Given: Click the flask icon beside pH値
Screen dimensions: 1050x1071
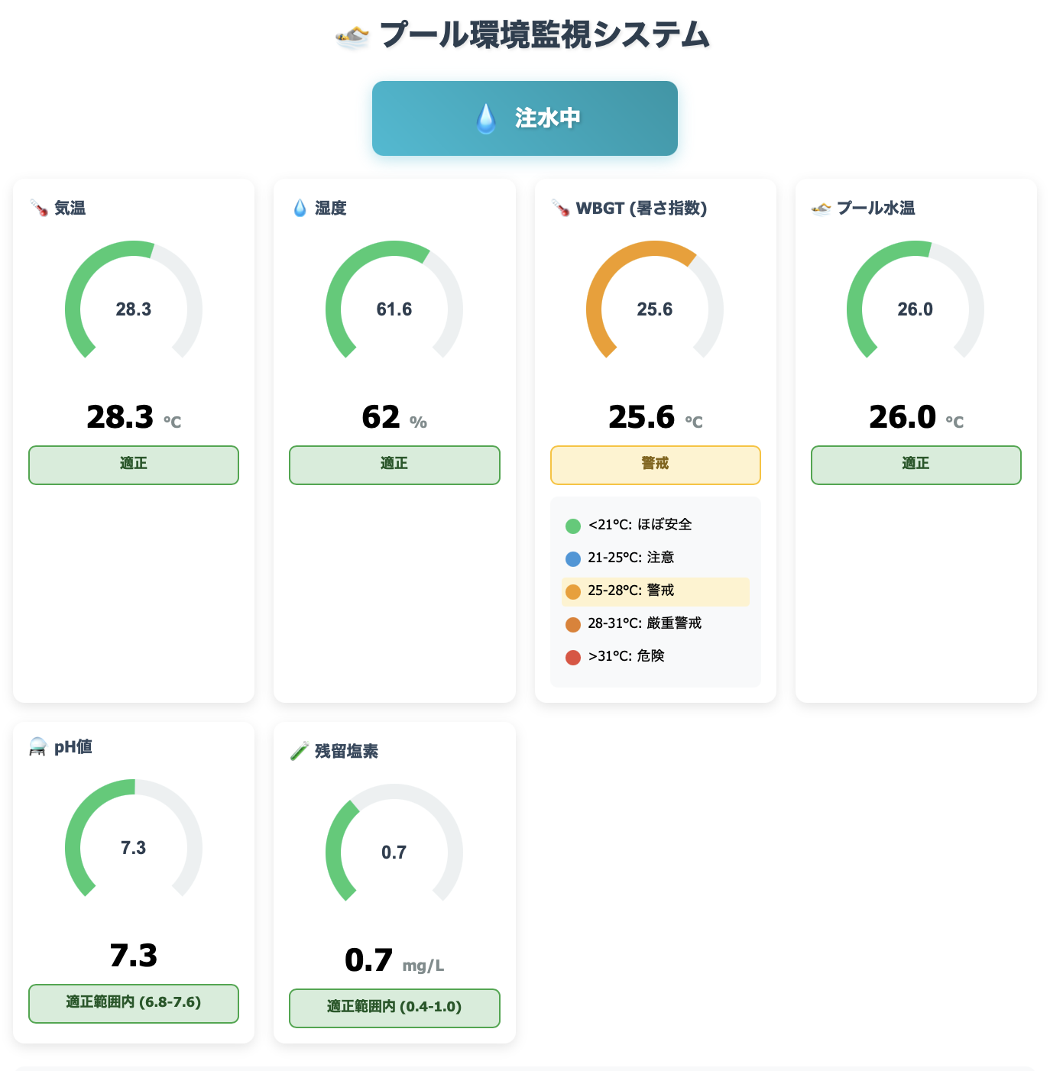Looking at the screenshot, I should point(37,746).
